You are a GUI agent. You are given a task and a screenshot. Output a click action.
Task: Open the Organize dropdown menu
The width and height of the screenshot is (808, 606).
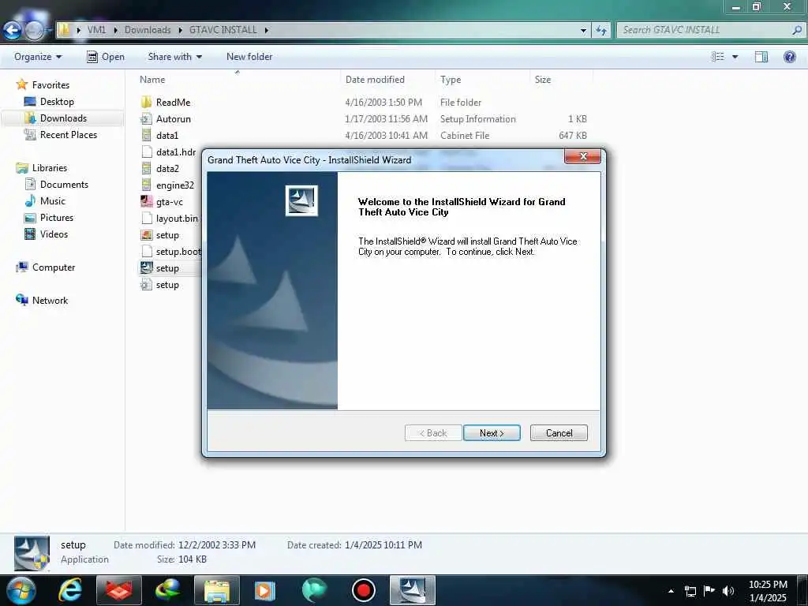(x=38, y=57)
